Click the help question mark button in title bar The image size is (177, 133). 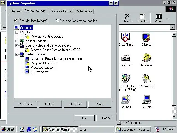pos(111,3)
